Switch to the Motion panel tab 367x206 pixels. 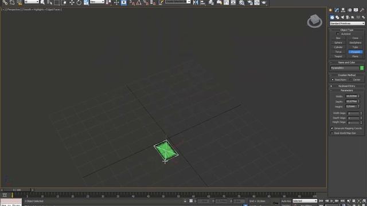[x=350, y=10]
